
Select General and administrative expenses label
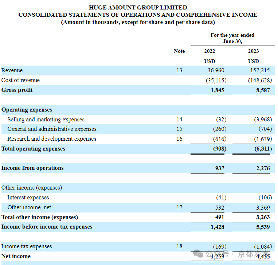tap(52, 129)
